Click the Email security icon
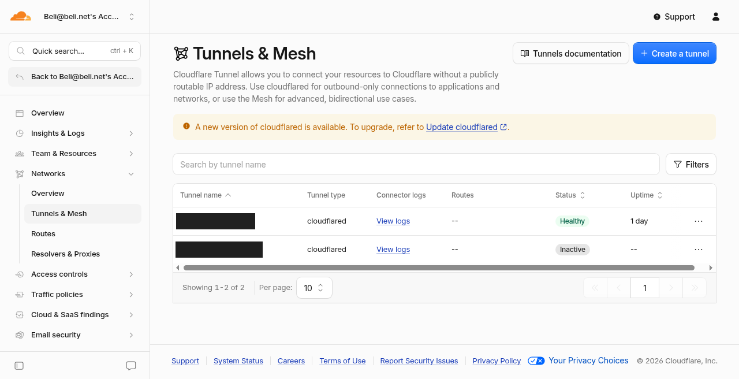The width and height of the screenshot is (739, 379). pos(20,335)
